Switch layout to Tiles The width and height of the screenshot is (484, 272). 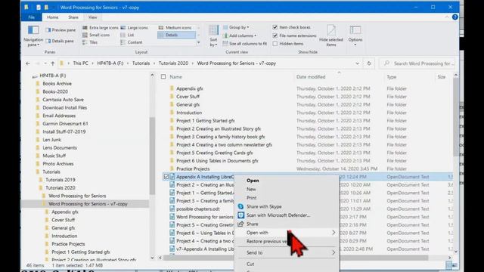90,42
